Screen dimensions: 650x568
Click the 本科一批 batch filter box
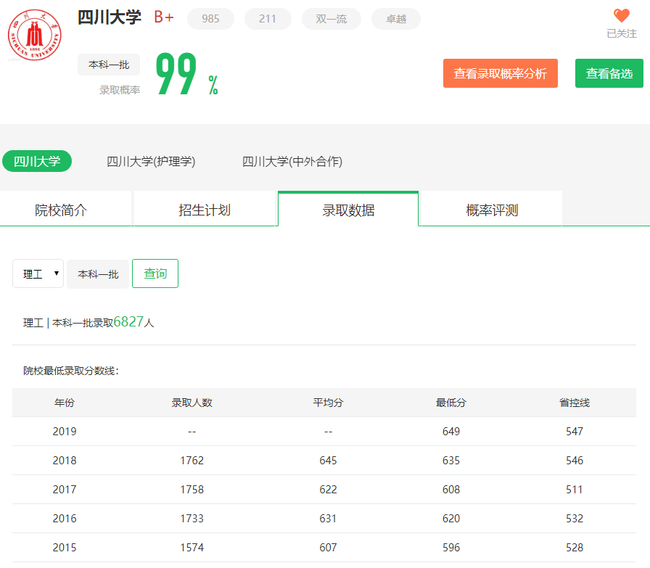(x=98, y=273)
